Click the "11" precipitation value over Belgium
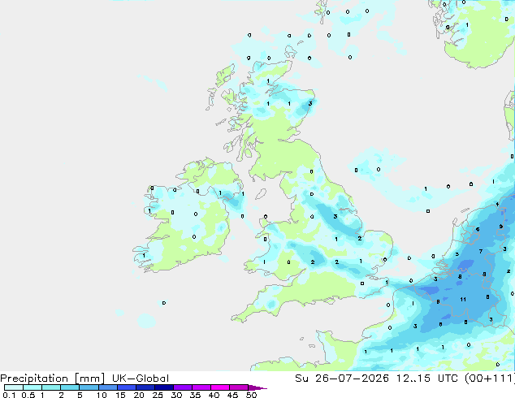Image resolution: width=515 pixels, height=398 pixels. click(x=463, y=299)
